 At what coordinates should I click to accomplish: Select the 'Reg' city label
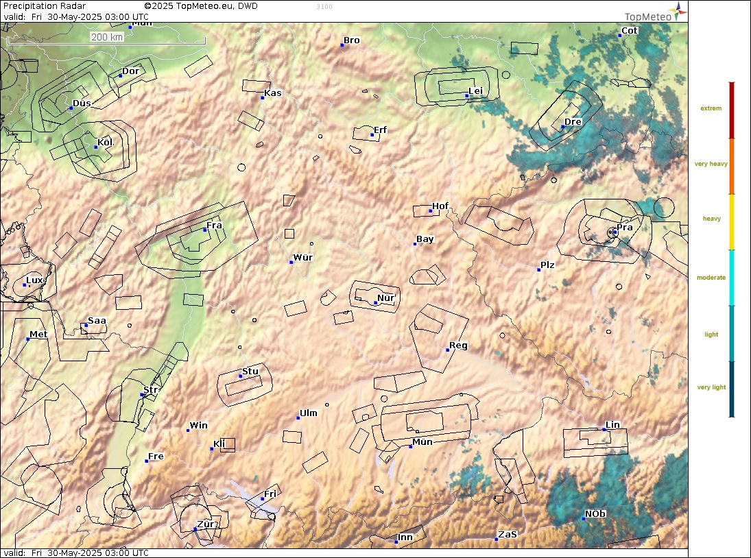pyautogui.click(x=458, y=345)
